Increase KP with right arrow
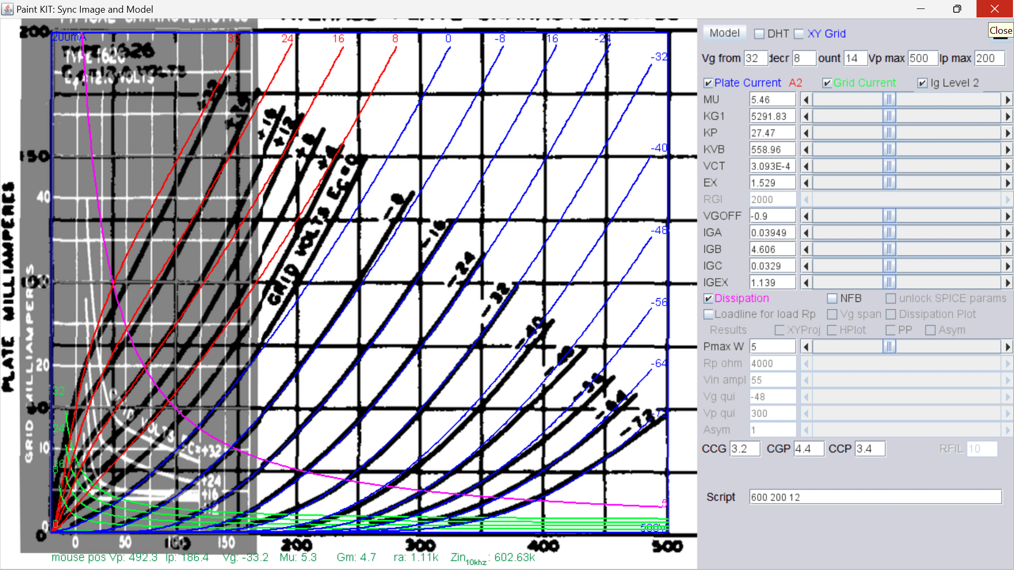1014x570 pixels. (1007, 133)
